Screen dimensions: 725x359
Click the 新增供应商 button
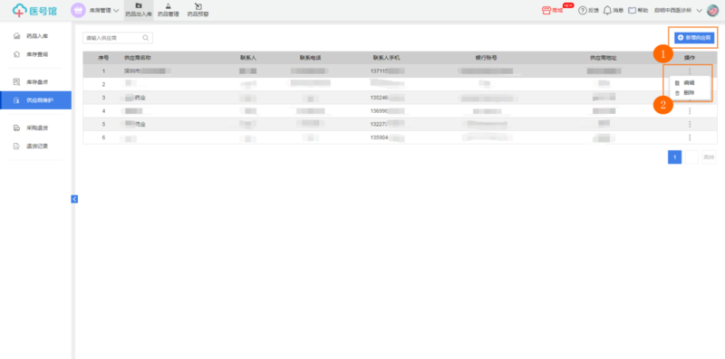pyautogui.click(x=694, y=38)
